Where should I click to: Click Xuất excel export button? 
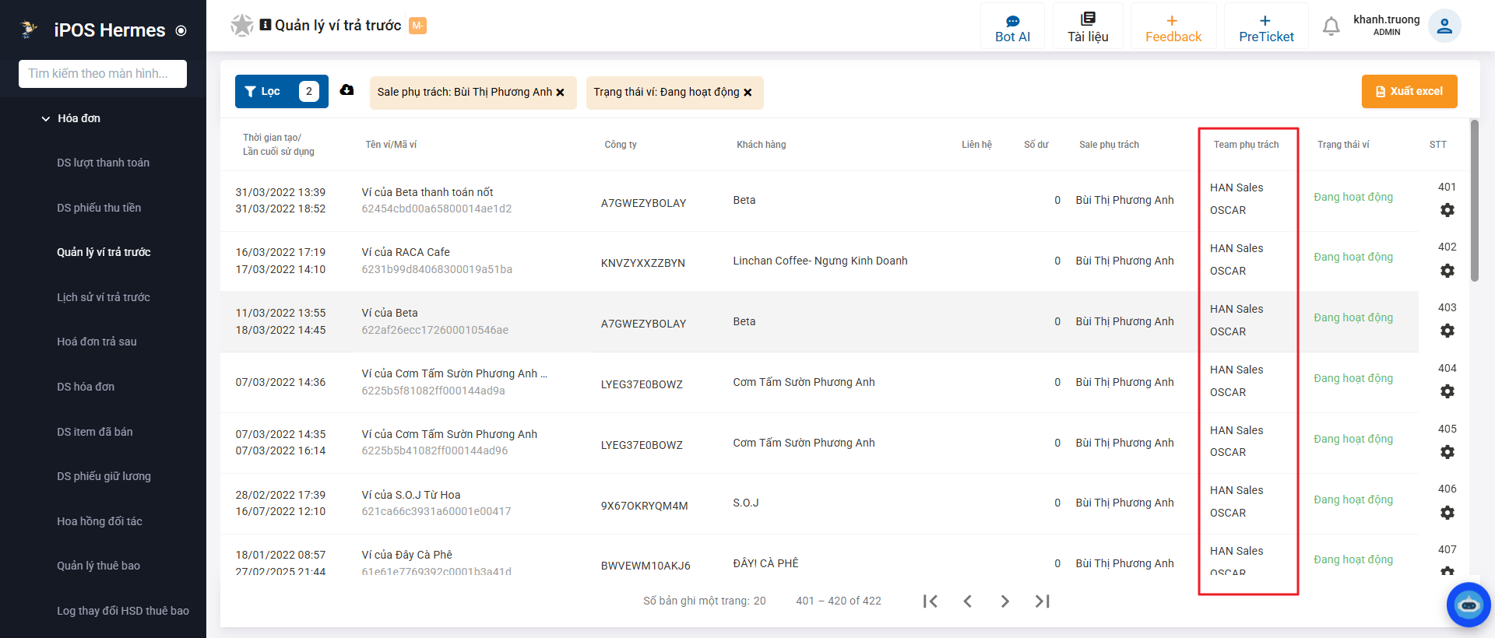[x=1409, y=91]
